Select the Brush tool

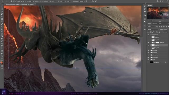(x=2, y=26)
